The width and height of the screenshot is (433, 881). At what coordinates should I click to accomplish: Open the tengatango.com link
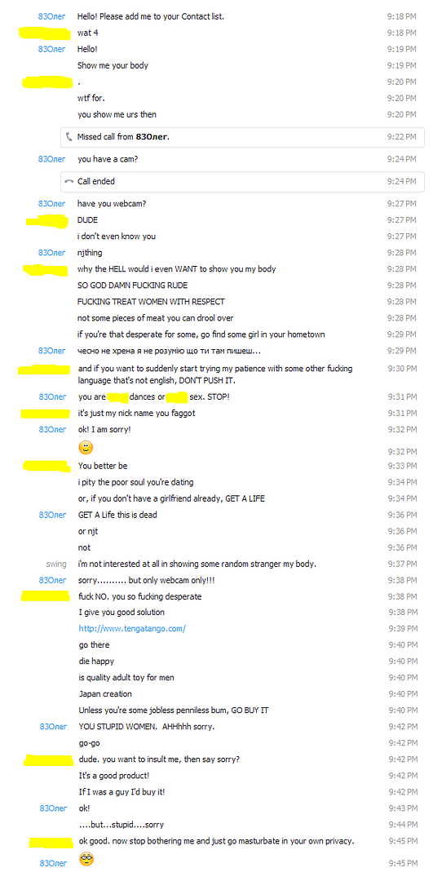(132, 629)
